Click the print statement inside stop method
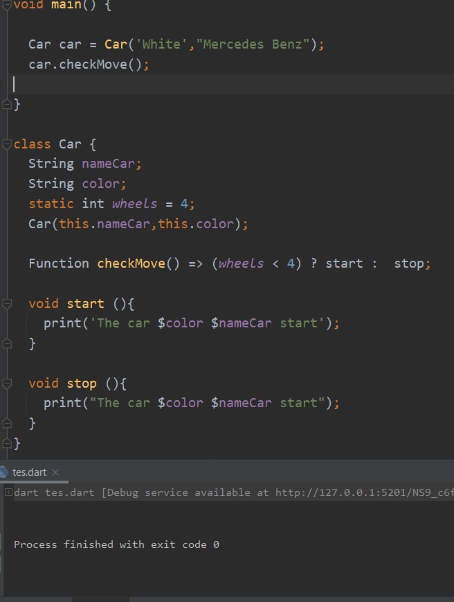The height and width of the screenshot is (602, 454). (191, 403)
